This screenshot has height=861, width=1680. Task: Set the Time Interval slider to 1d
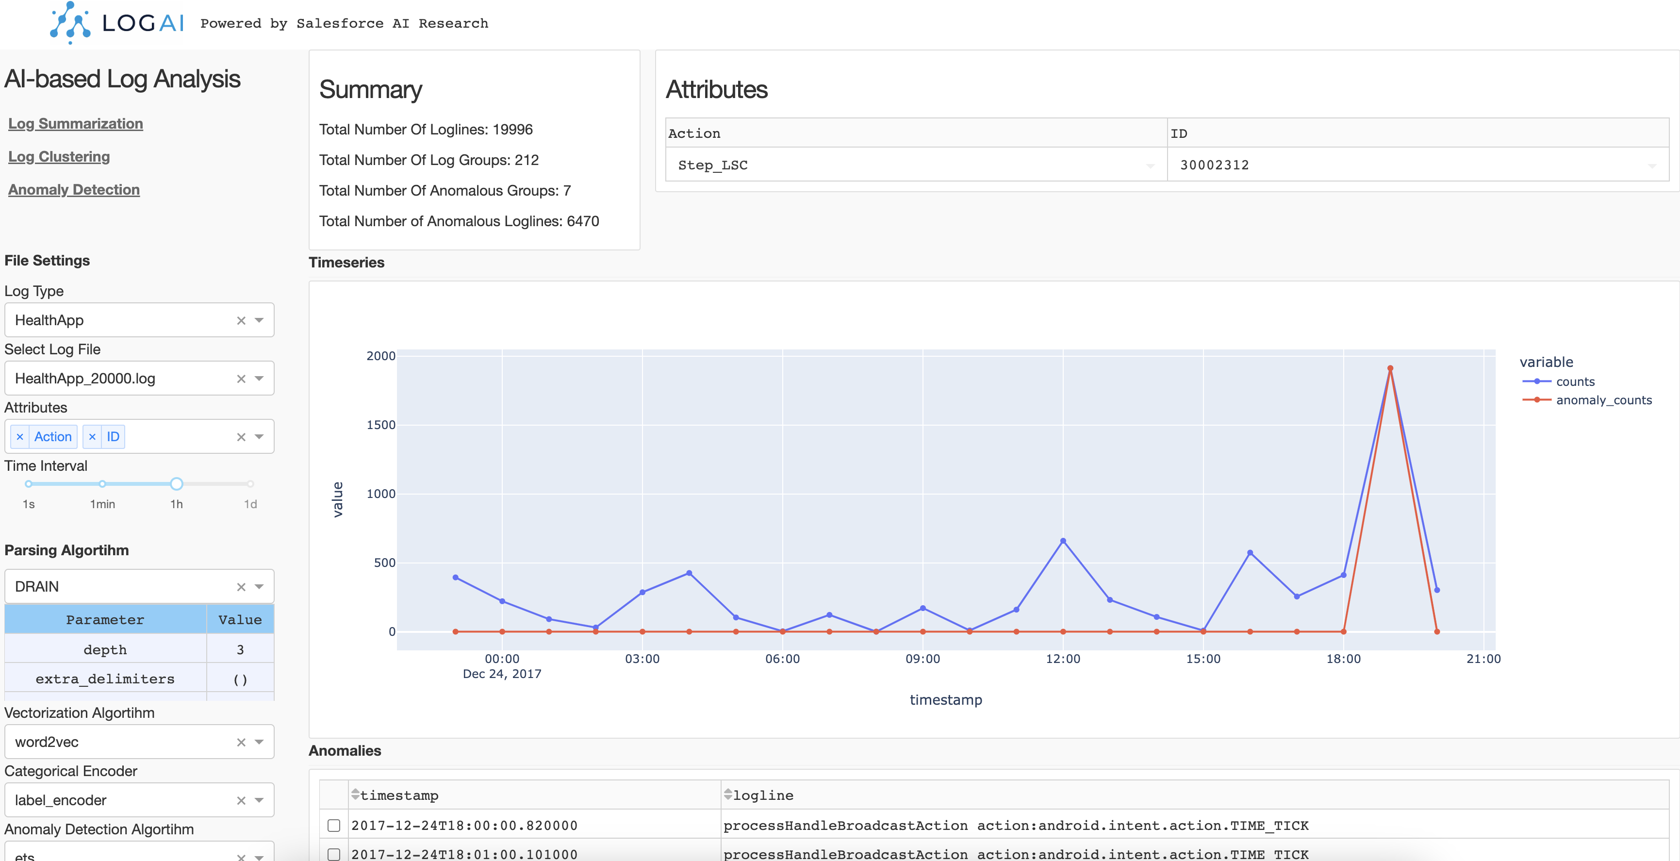pyautogui.click(x=250, y=483)
